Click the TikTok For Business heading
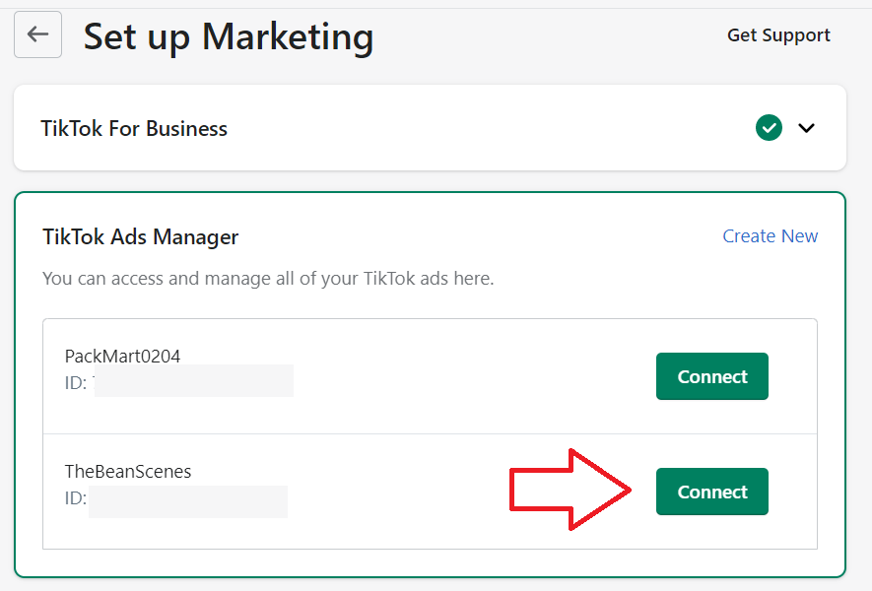This screenshot has height=591, width=872. pos(134,128)
